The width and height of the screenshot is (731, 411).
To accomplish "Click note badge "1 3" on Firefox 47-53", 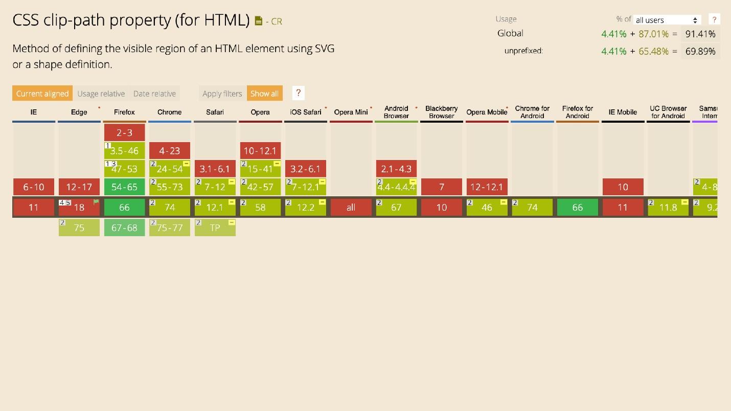I will click(x=110, y=164).
